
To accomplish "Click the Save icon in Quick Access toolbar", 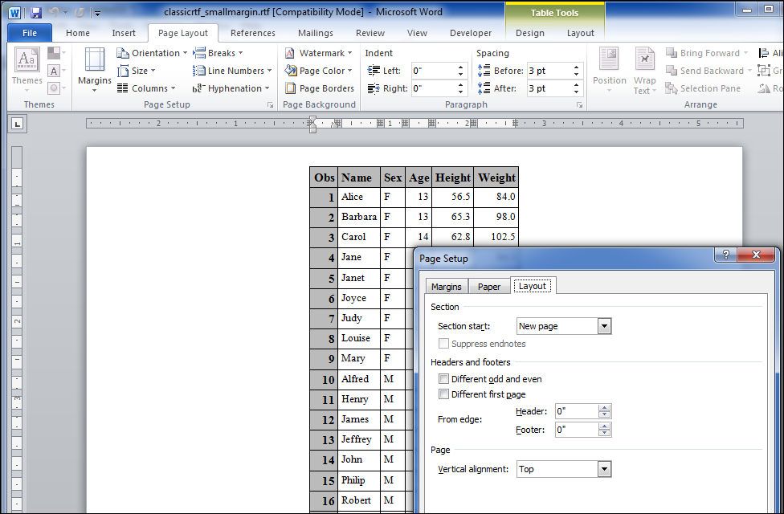I will [x=36, y=12].
